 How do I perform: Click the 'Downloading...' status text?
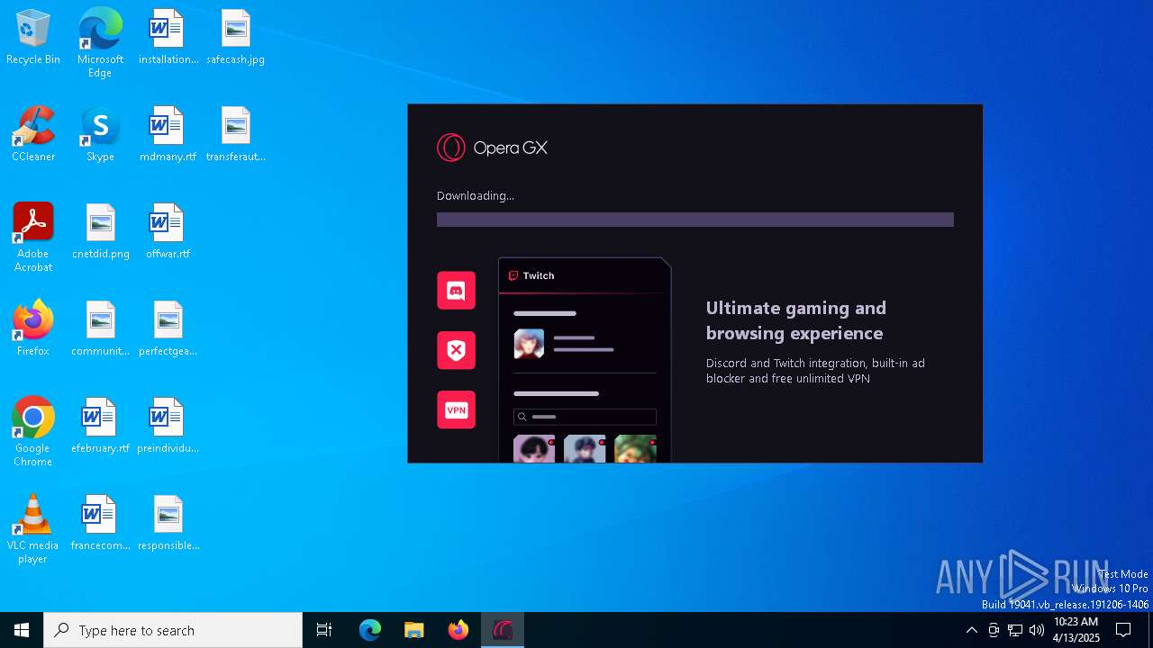point(476,195)
